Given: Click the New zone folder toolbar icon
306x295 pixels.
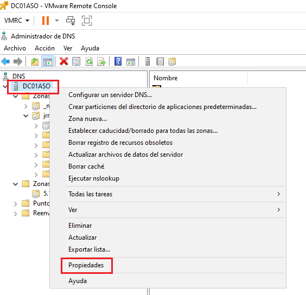Looking at the screenshot, I should pos(172,61).
